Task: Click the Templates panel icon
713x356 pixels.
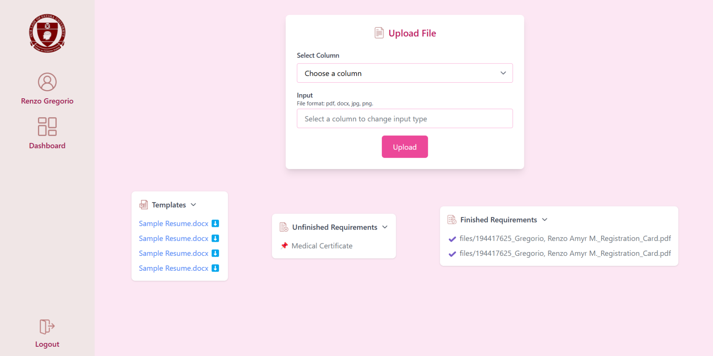Action: pos(143,205)
